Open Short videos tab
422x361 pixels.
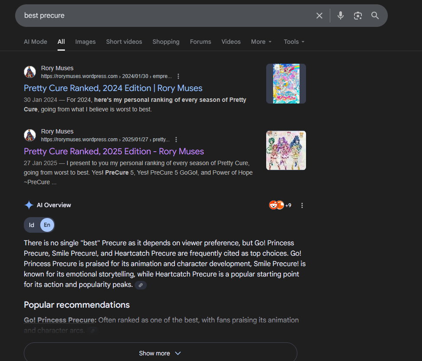point(124,42)
